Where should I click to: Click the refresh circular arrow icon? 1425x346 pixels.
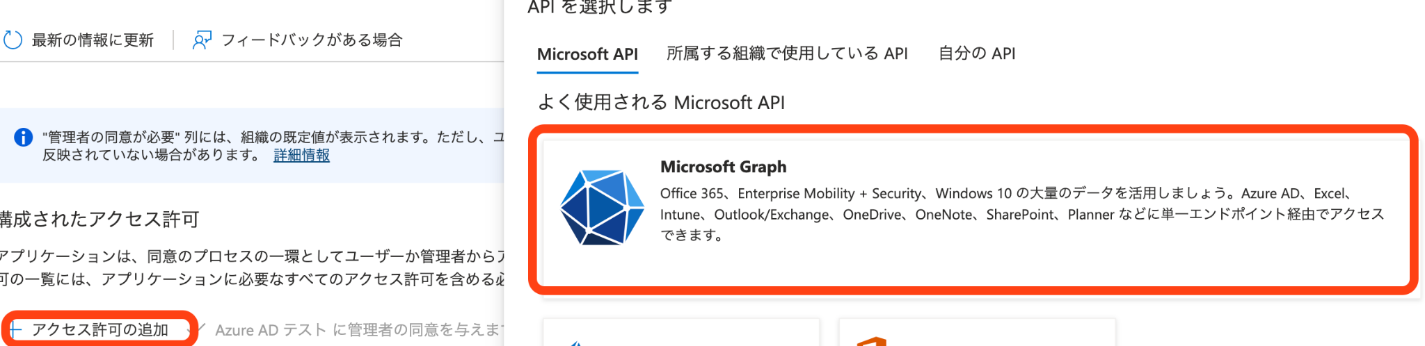(x=13, y=40)
